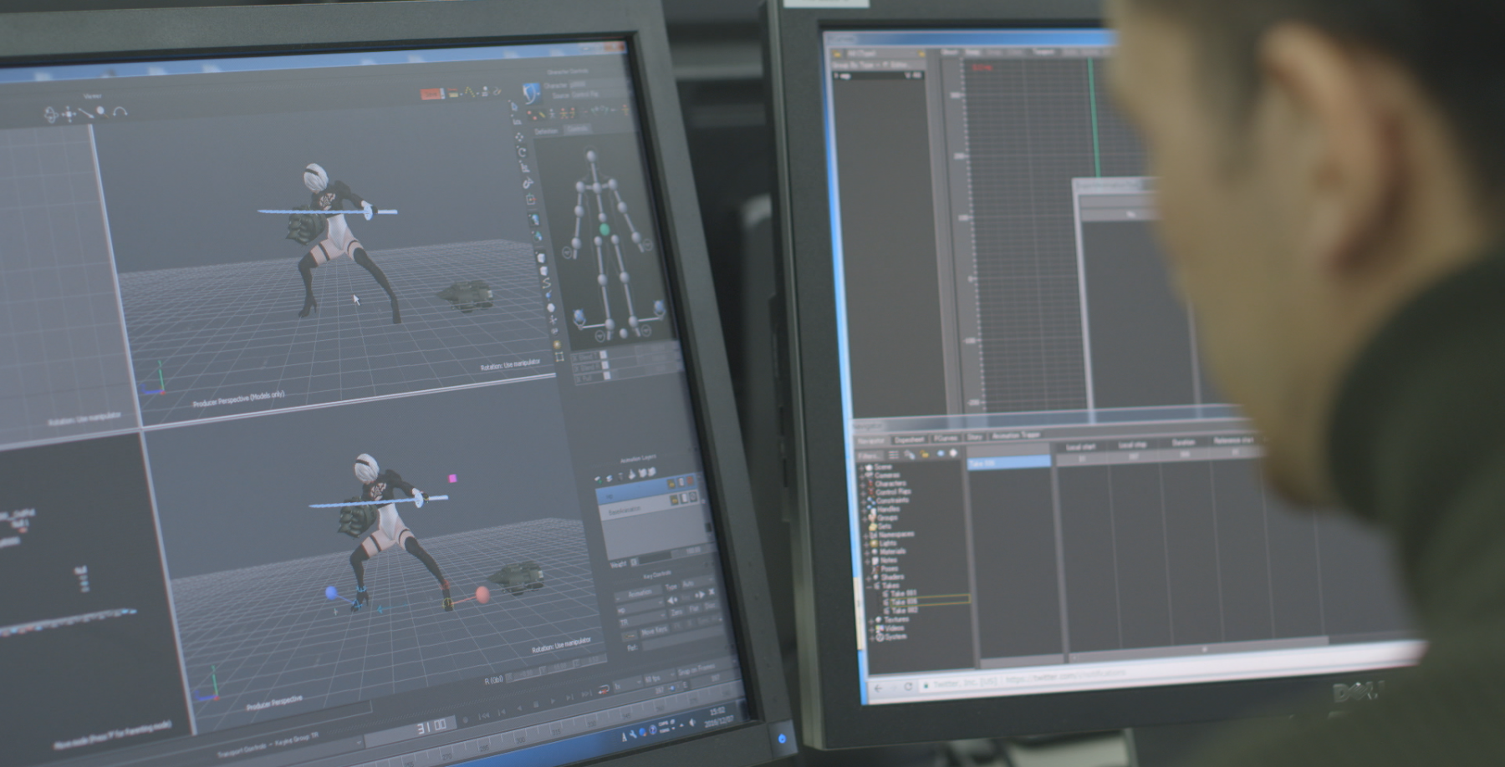
Task: Toggle the second IK Blend checkbox
Action: [605, 366]
